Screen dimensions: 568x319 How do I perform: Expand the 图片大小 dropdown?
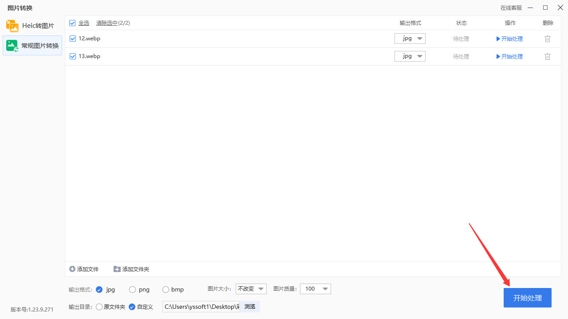(x=251, y=289)
